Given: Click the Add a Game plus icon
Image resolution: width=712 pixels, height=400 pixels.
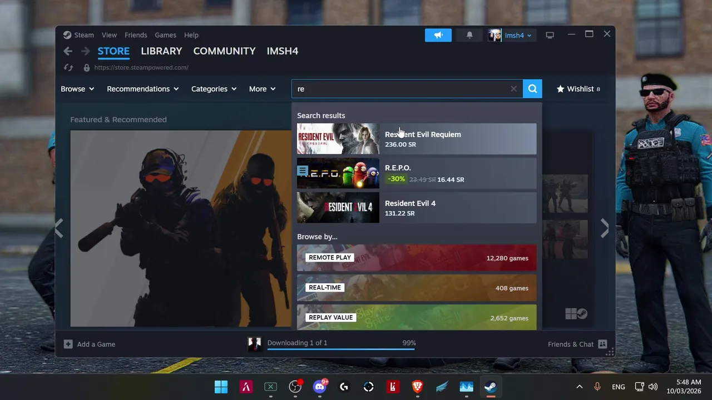Looking at the screenshot, I should [68, 344].
